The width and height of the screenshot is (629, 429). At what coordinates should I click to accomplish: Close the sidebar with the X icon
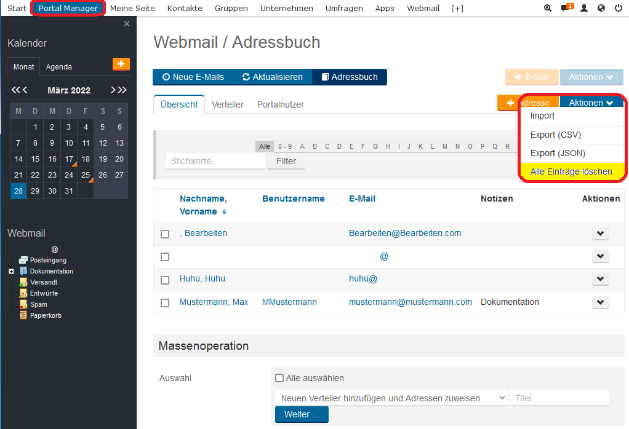tap(127, 23)
